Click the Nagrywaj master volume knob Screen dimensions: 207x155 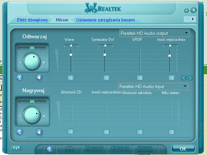32,115
